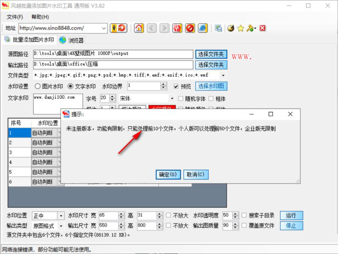
Task: Click the 输出路径 input field
Action: pyautogui.click(x=113, y=65)
